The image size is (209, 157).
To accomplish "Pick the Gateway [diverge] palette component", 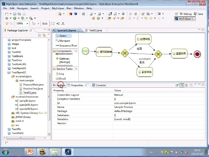I will (x=63, y=60).
